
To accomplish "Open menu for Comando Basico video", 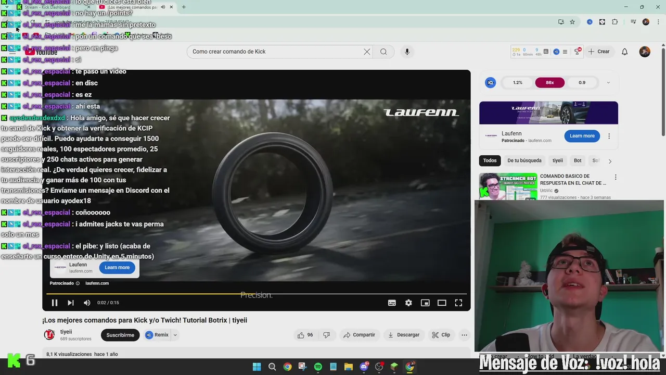I will [616, 177].
